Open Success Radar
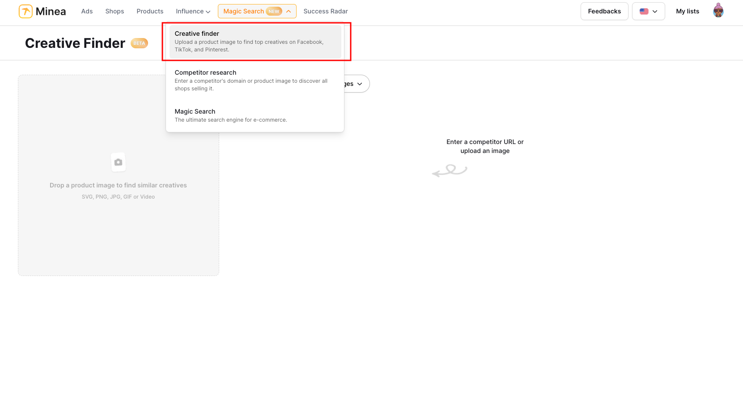 click(x=325, y=11)
